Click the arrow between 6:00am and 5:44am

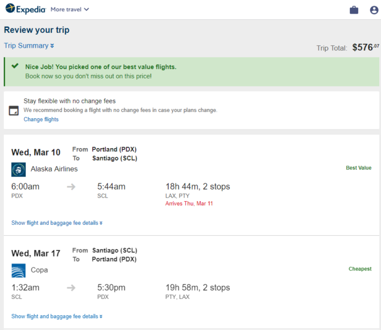(71, 187)
